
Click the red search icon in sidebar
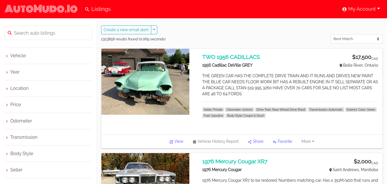tap(10, 33)
